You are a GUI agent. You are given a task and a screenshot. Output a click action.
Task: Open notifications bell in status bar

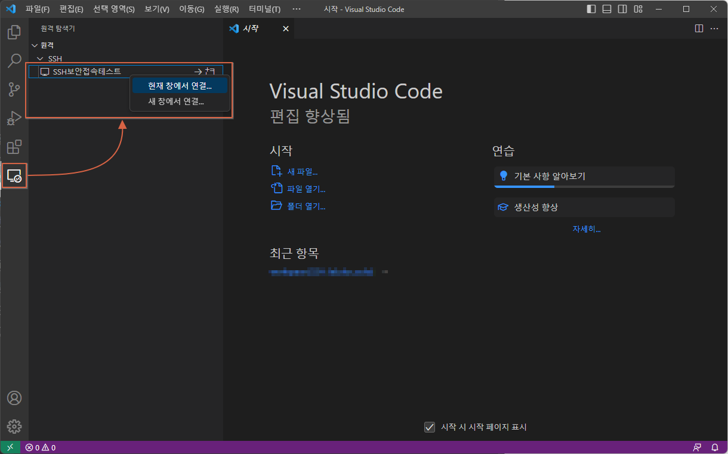715,447
